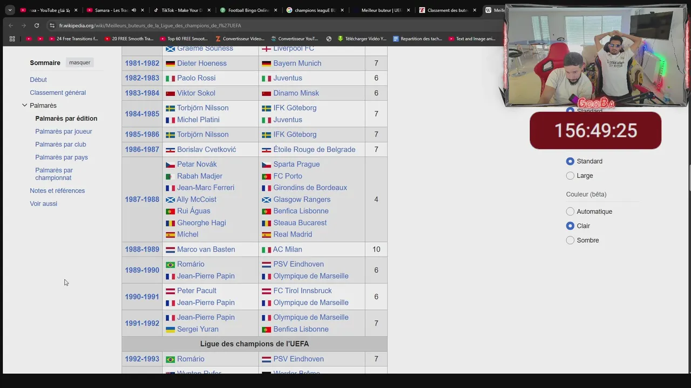Open the Text and Image ani... bookmark
Viewport: 691px width, 388px height.
(471, 39)
